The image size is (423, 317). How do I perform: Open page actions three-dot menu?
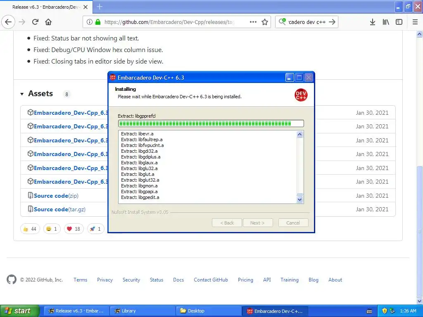pyautogui.click(x=253, y=22)
